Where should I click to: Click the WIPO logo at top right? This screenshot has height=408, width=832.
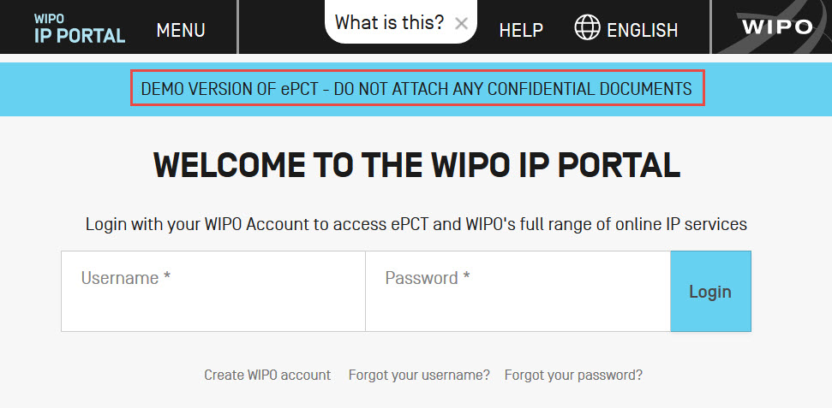(x=776, y=27)
